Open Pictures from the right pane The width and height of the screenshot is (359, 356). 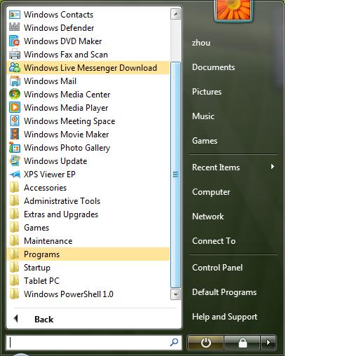(x=207, y=92)
